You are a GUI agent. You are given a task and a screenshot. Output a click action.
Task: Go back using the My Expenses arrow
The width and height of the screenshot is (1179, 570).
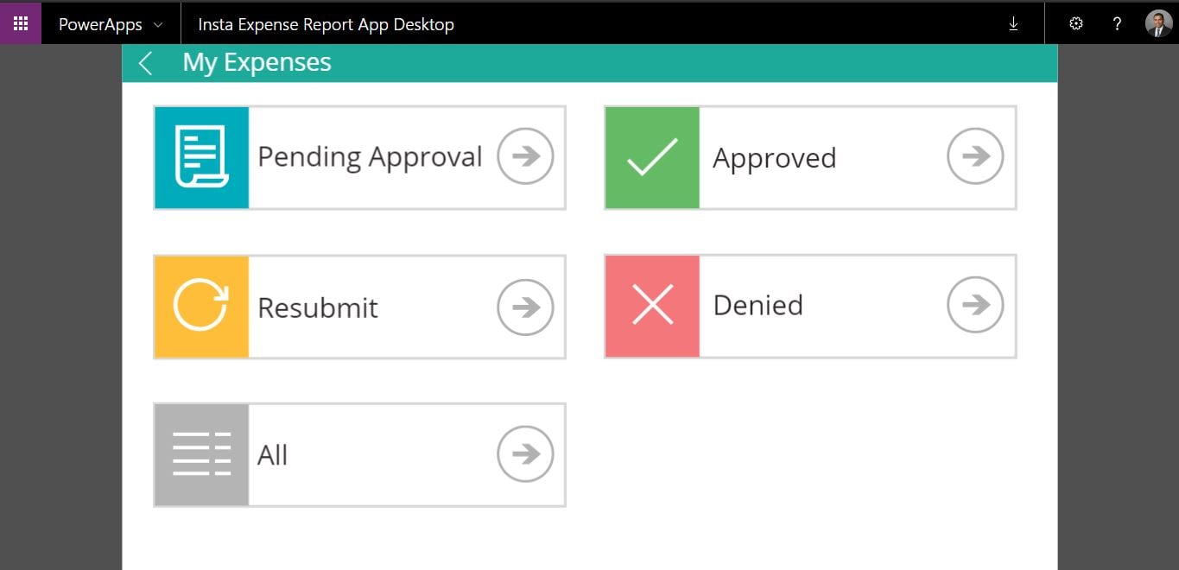click(145, 63)
